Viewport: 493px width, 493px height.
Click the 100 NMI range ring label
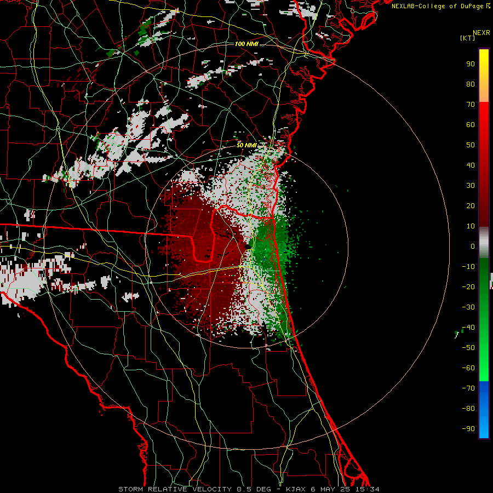click(246, 44)
